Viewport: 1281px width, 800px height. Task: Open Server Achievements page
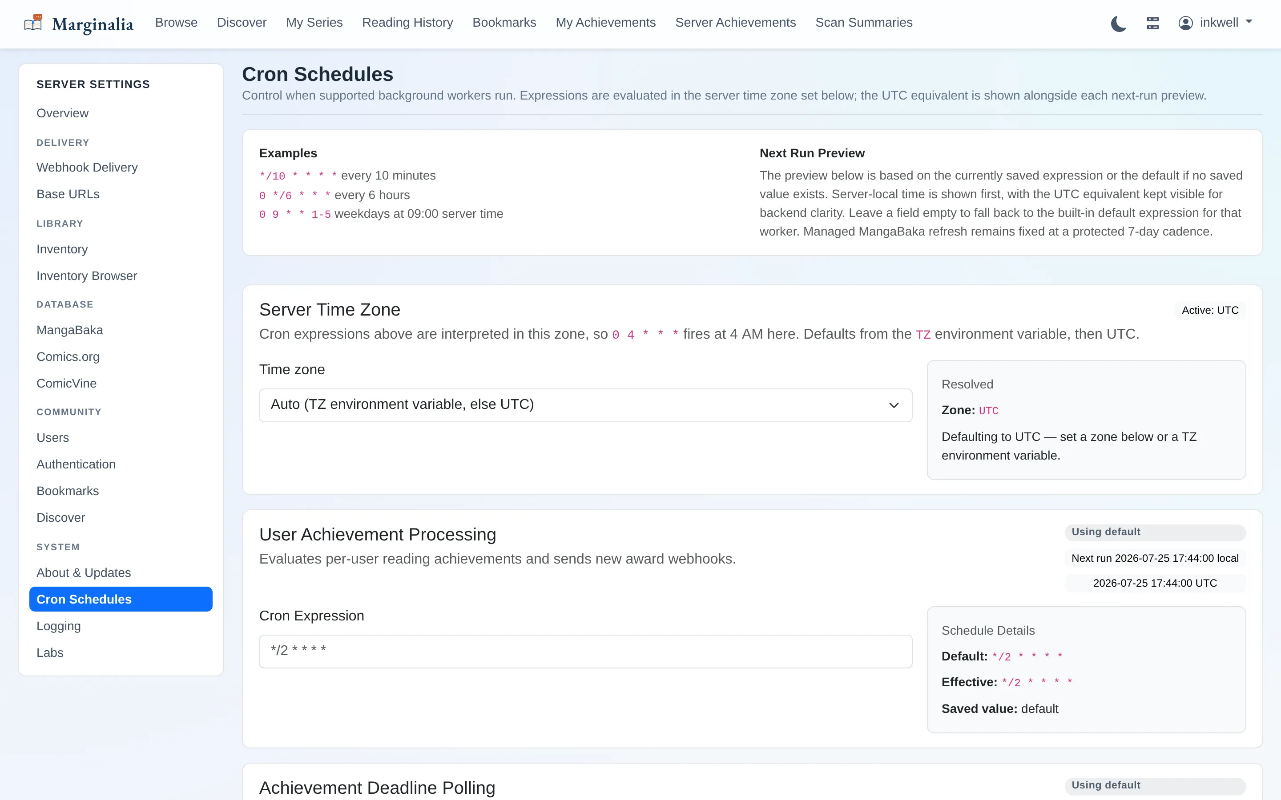point(735,23)
